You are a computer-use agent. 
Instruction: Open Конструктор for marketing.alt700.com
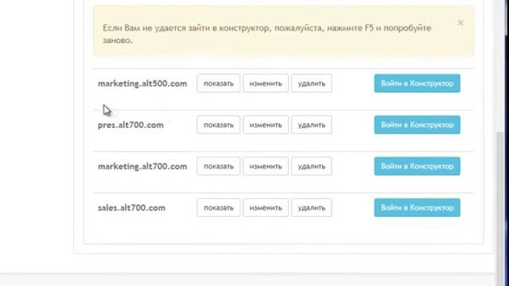click(417, 166)
